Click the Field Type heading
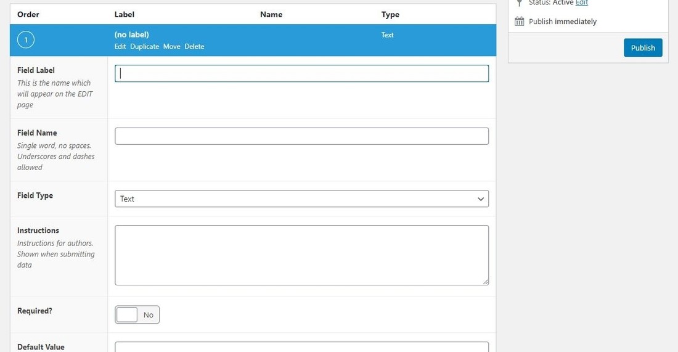The height and width of the screenshot is (352, 678). 35,195
